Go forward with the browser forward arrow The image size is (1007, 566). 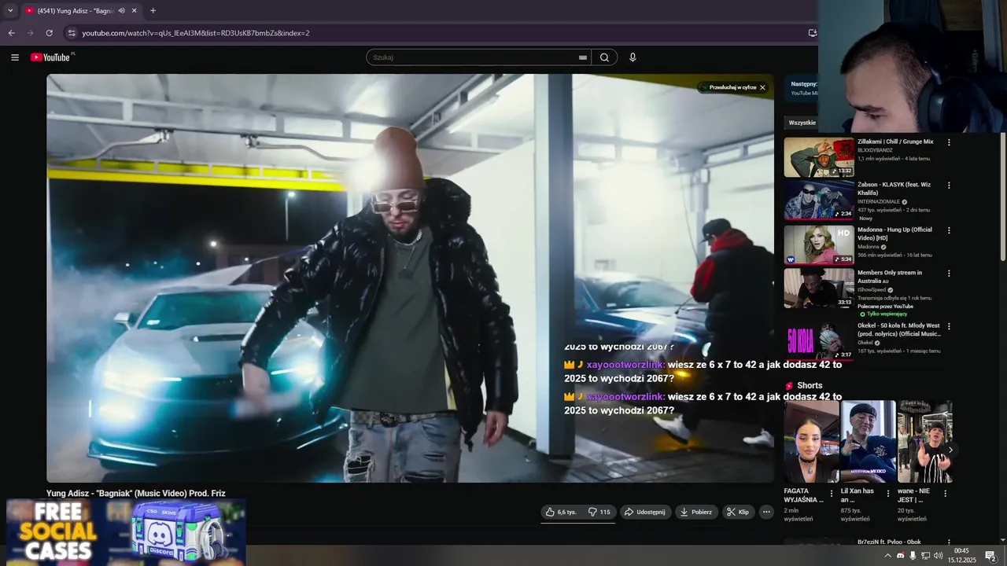click(30, 33)
